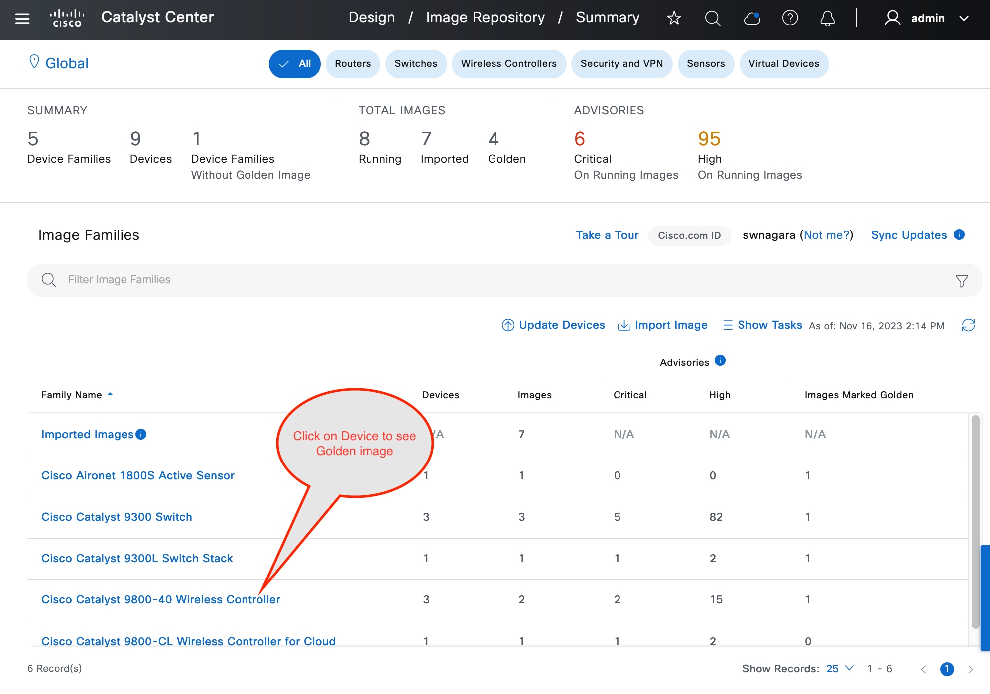Click Import Image button
This screenshot has width=990, height=694.
click(663, 325)
